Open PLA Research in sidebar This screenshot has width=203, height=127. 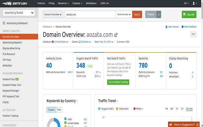(9, 54)
